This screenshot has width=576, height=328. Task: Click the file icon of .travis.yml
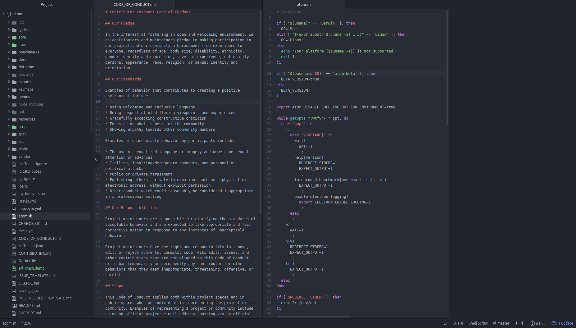click(14, 201)
